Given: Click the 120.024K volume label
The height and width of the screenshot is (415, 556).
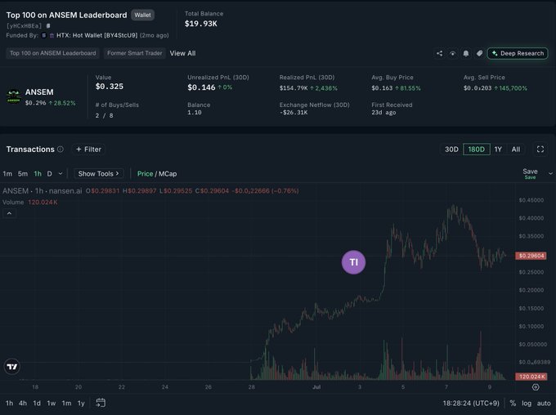Looking at the screenshot, I should tap(531, 377).
